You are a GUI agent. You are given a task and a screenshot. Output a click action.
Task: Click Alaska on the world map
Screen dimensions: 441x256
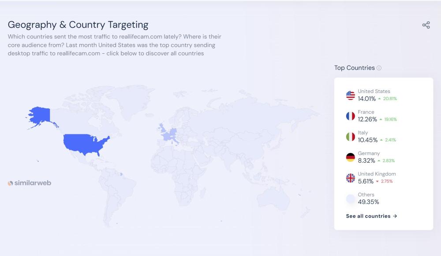pos(39,115)
